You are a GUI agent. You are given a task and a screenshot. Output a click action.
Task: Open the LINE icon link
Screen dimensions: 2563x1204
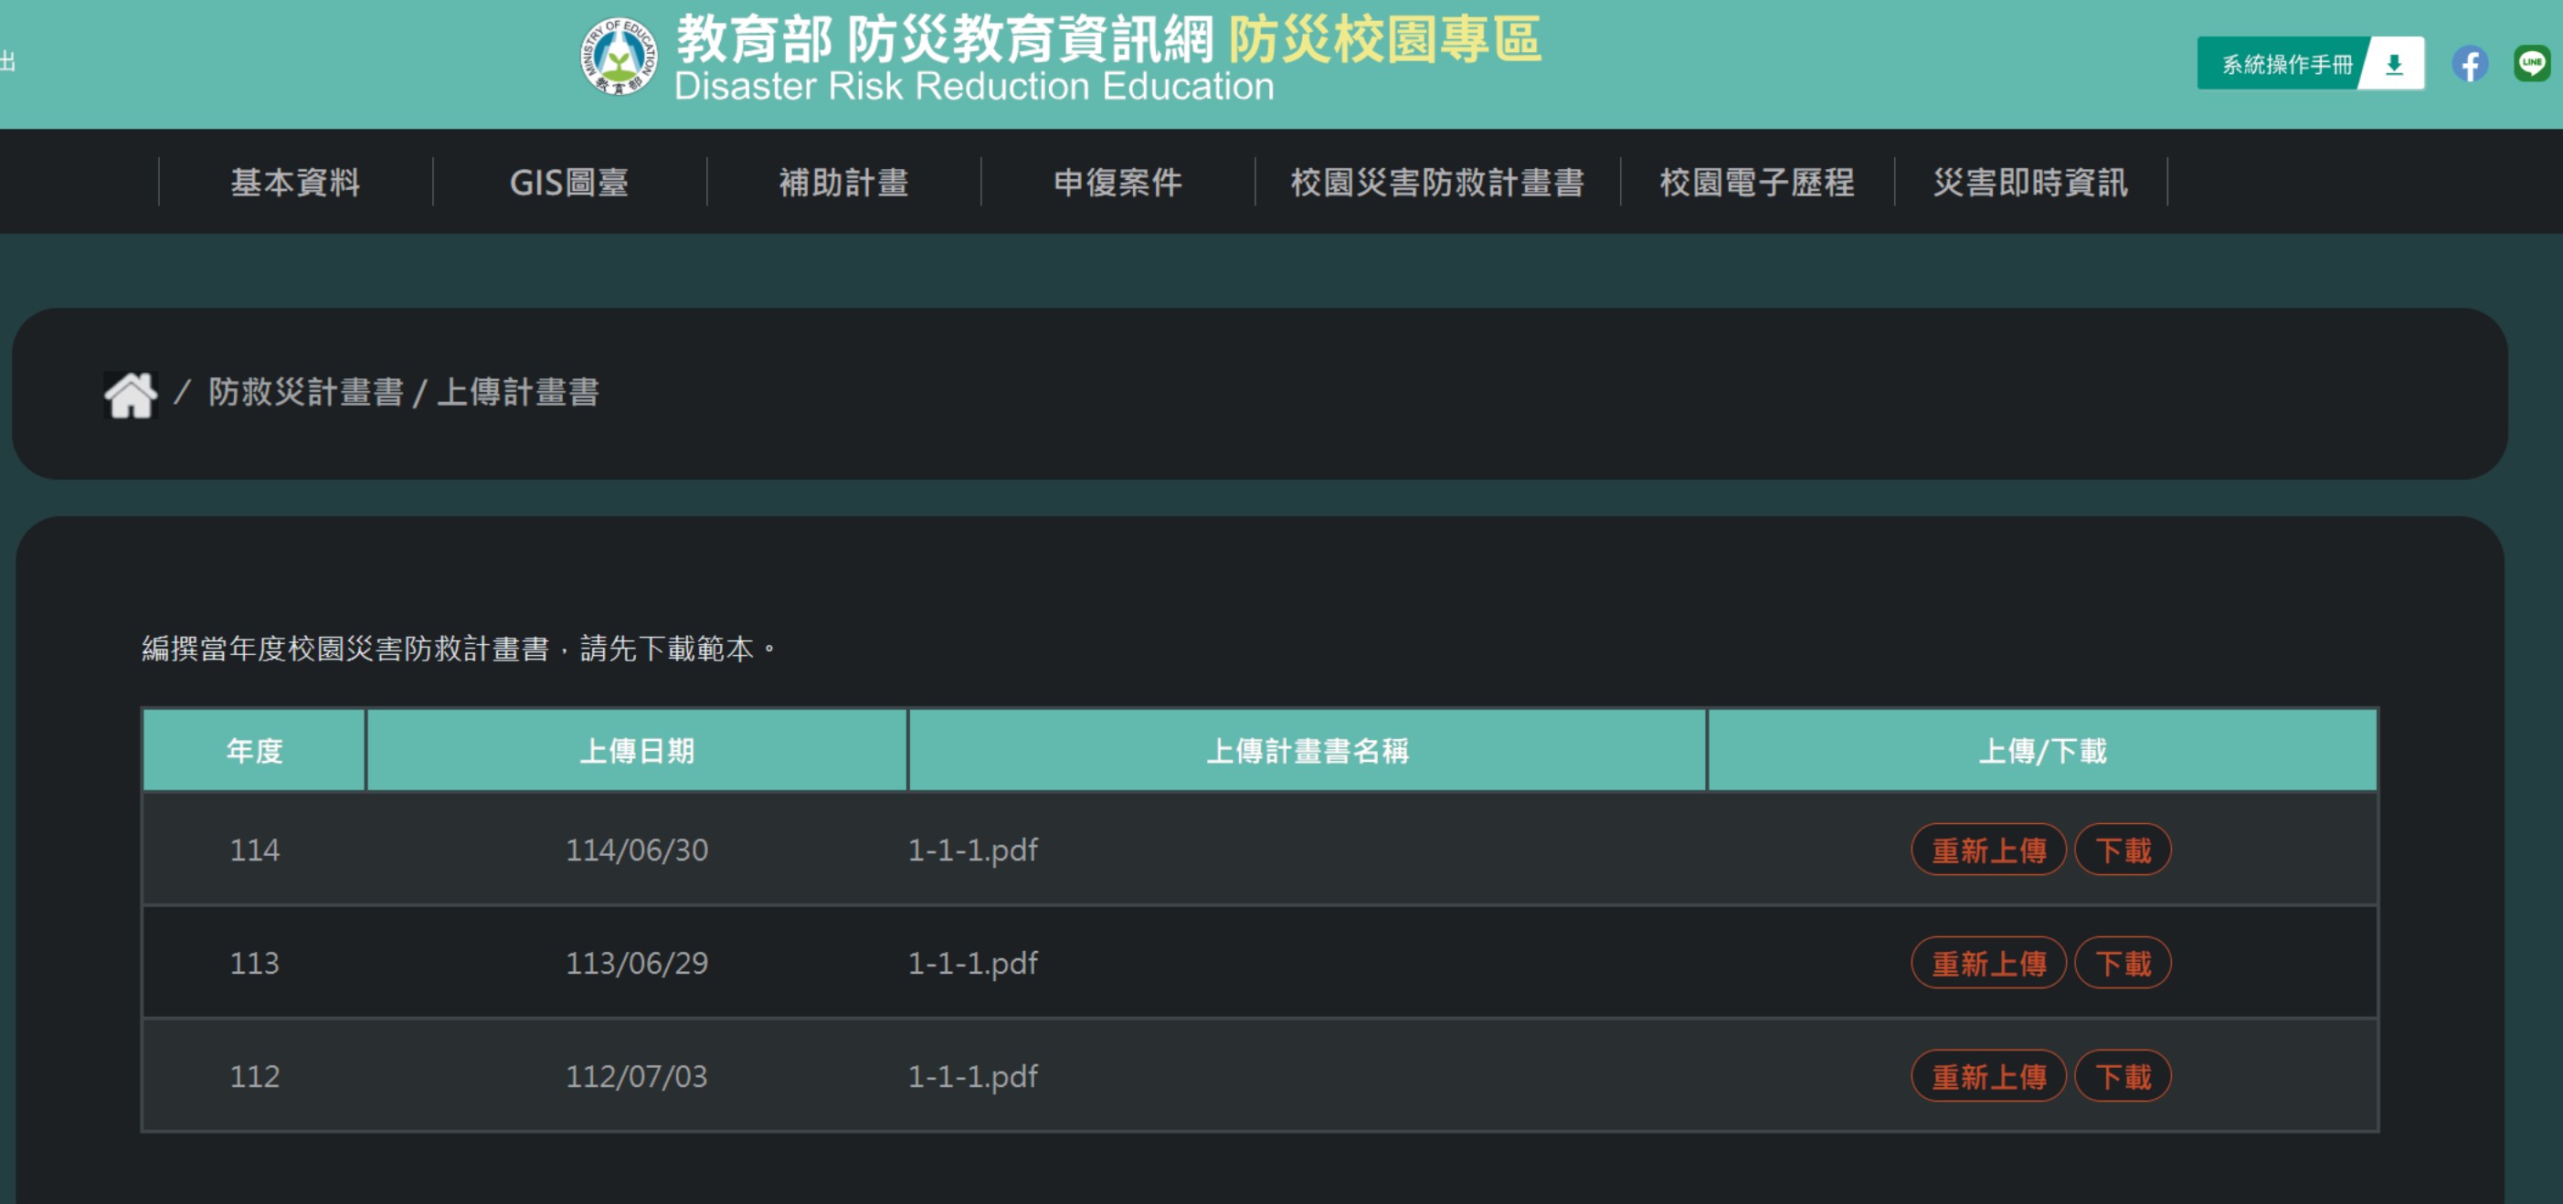point(2531,65)
